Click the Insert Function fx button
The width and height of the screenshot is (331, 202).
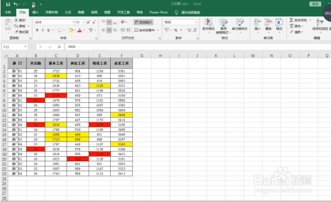(59, 47)
